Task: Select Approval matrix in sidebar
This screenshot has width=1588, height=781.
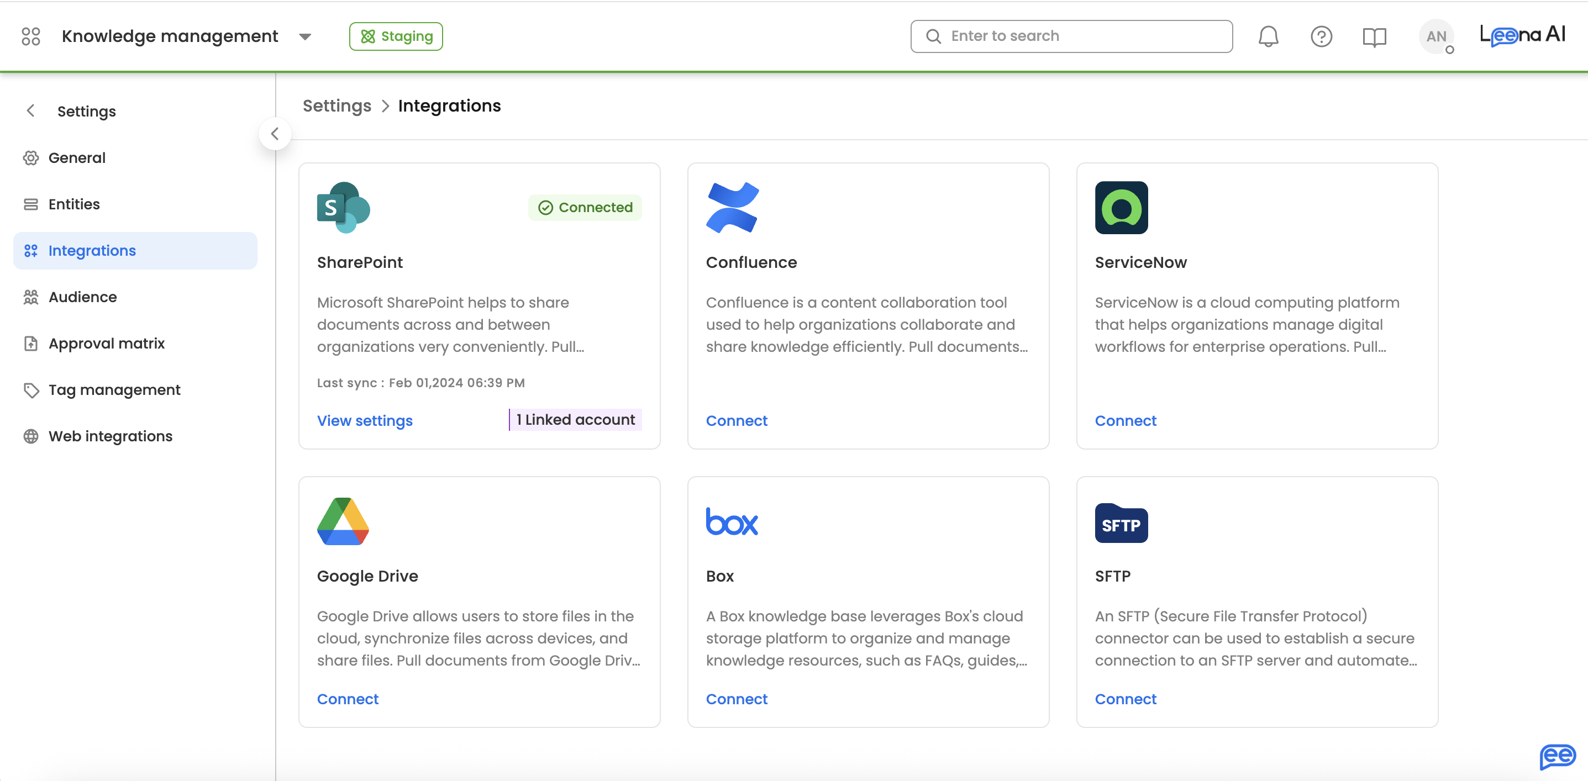Action: coord(106,344)
